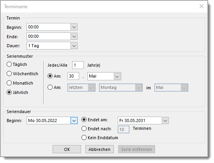Viewport: 214px width, 163px height.
Task: Open the Ende time dropdown arrow
Action: tap(74, 36)
